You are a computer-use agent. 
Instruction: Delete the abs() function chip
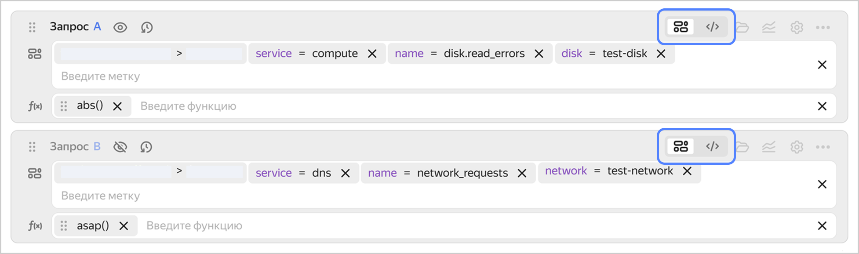pos(117,106)
